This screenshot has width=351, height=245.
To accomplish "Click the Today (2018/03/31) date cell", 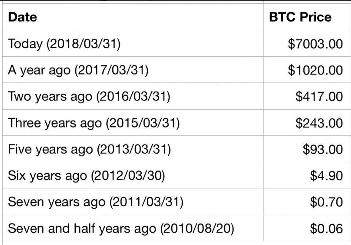I will (133, 43).
